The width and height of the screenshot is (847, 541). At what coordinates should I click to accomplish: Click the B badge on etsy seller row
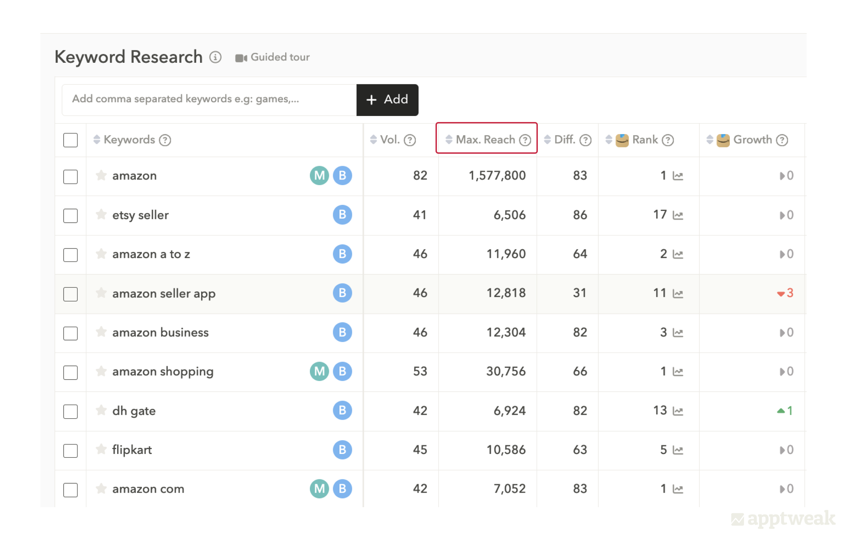(342, 215)
